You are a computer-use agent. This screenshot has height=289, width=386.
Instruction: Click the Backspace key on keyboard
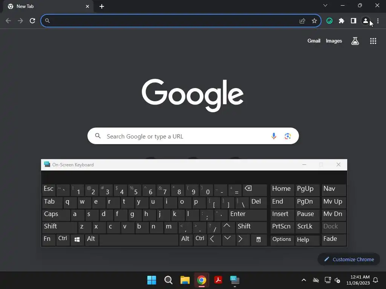point(254,190)
